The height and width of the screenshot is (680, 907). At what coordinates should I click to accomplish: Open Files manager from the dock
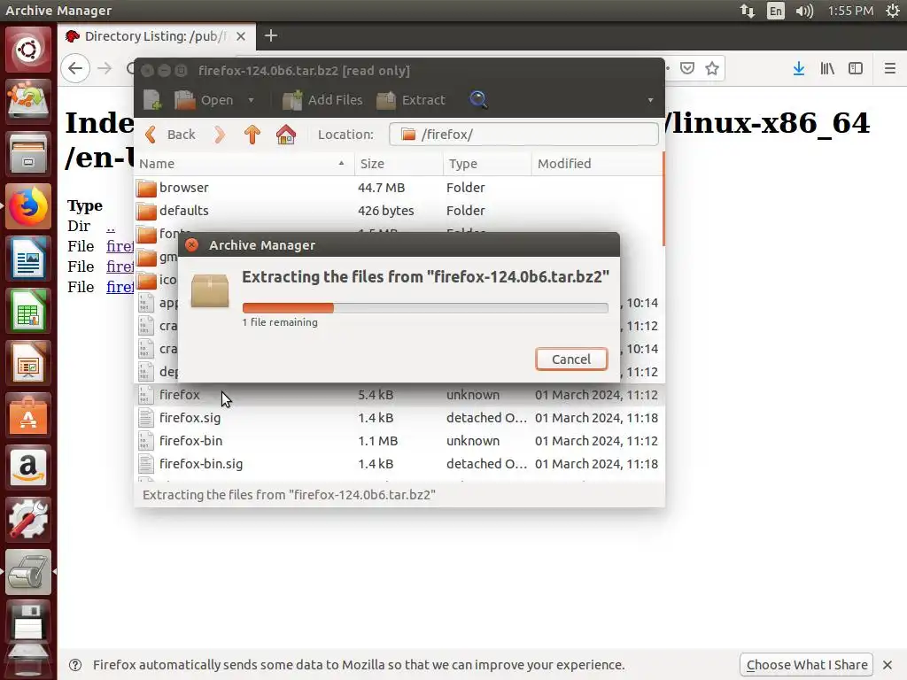(x=28, y=154)
